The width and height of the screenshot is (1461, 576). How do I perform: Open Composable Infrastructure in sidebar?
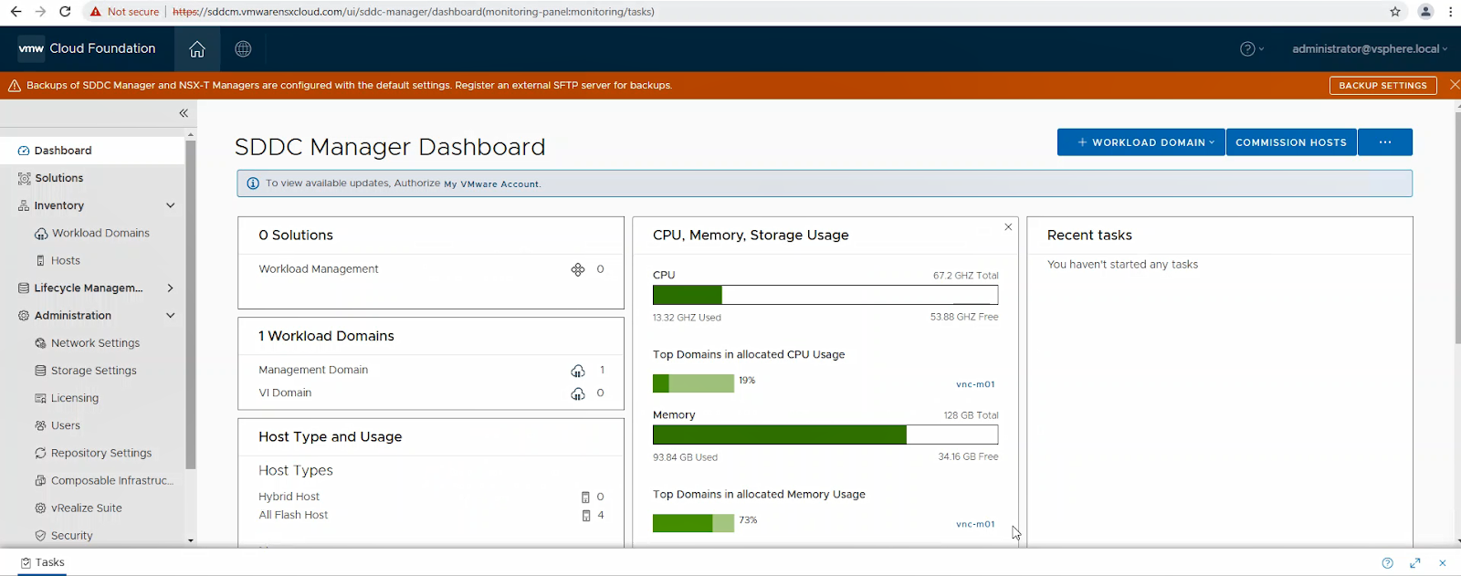tap(111, 480)
